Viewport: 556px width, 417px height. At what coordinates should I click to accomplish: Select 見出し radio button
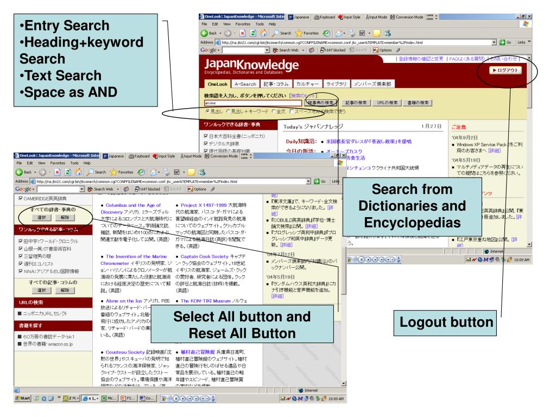[x=207, y=111]
